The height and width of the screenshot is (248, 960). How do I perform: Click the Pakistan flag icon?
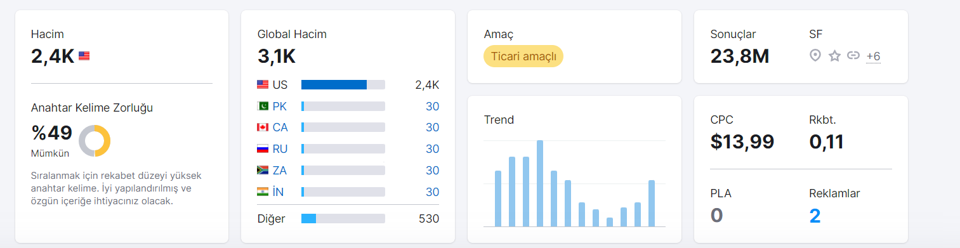pyautogui.click(x=263, y=106)
